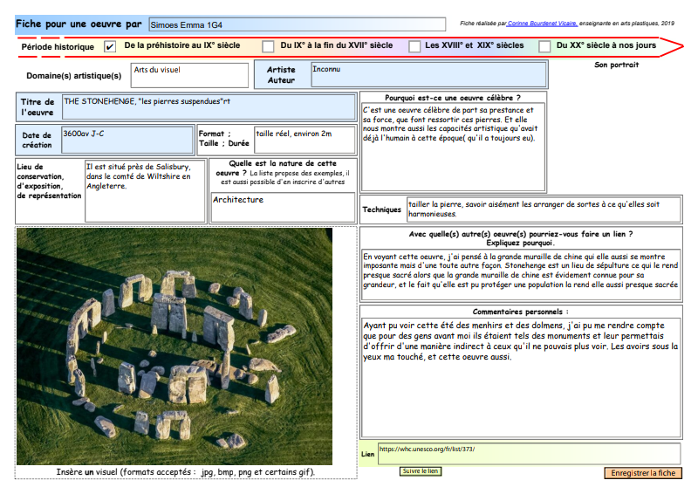Click the Stonehenge aerial image
The height and width of the screenshot is (494, 698).
pyautogui.click(x=174, y=346)
